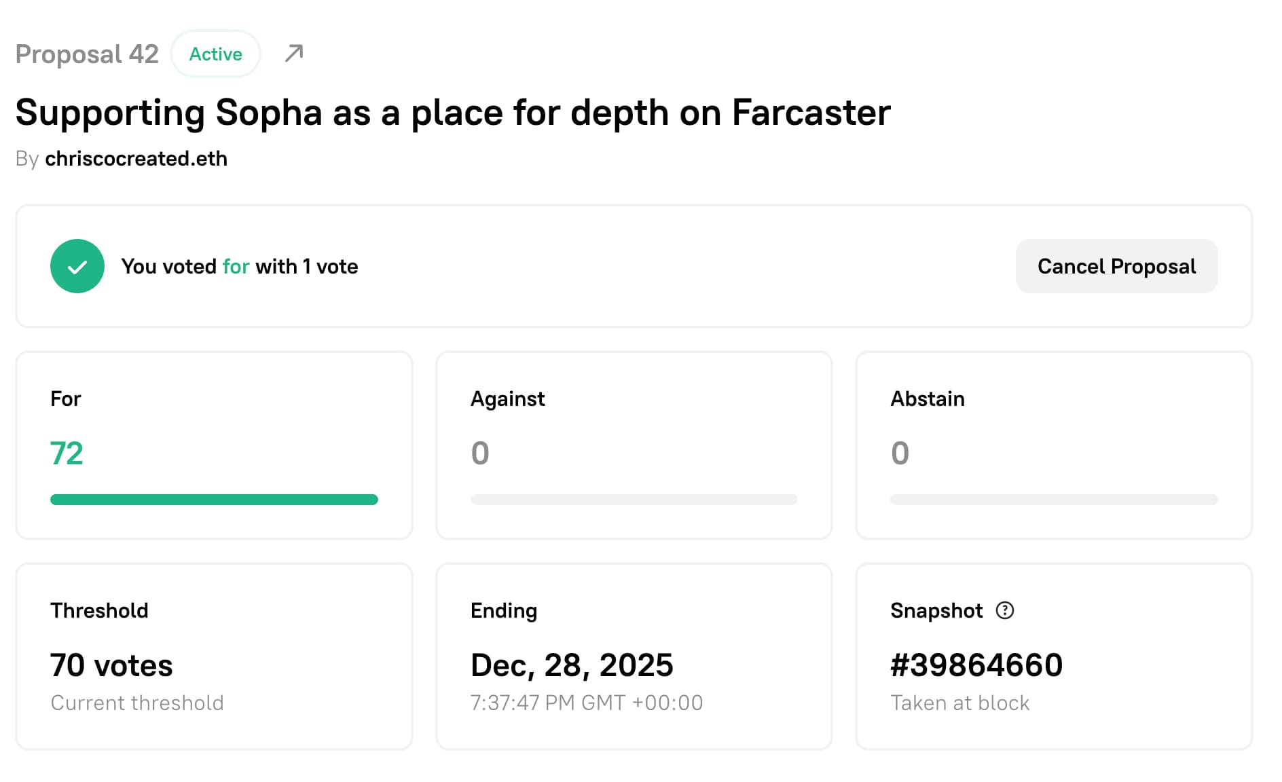
Task: Click the Snapshot help question mark icon
Action: pyautogui.click(x=1004, y=610)
